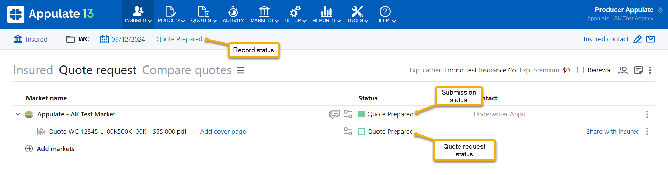Click the calendar icon next to 09/12/2024
This screenshot has width=668, height=175.
click(x=104, y=39)
